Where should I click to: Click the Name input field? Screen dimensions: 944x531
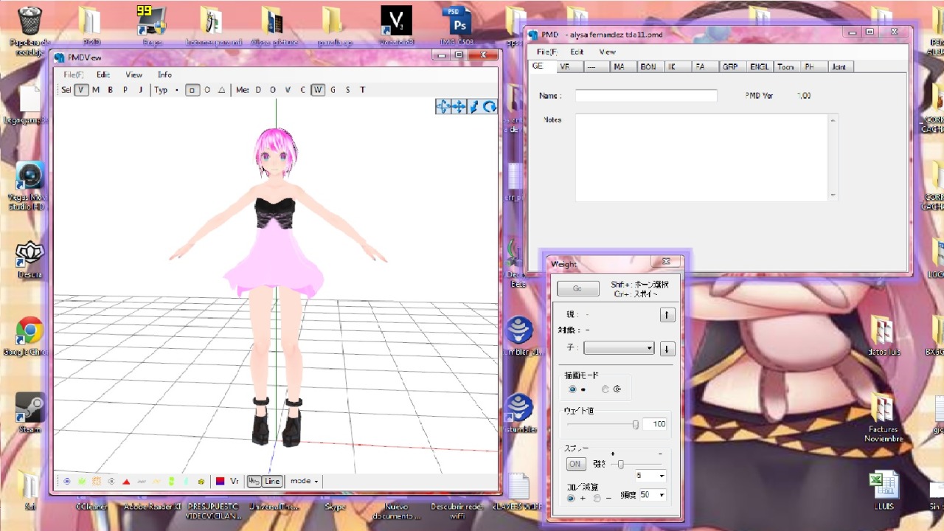[646, 96]
